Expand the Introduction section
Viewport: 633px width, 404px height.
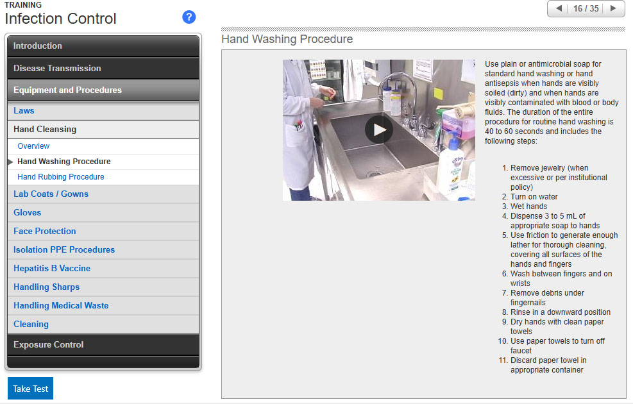pyautogui.click(x=103, y=46)
